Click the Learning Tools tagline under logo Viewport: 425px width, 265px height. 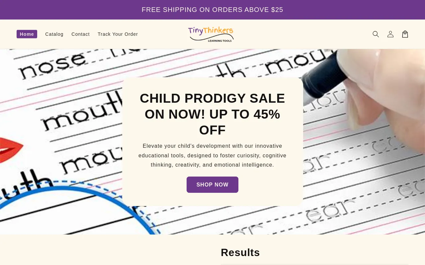coord(220,41)
